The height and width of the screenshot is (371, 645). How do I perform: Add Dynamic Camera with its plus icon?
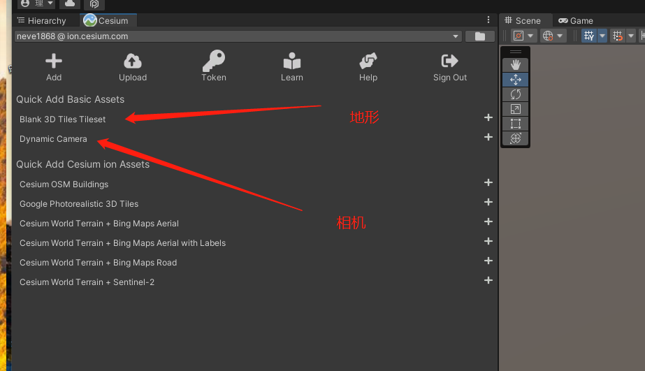488,137
